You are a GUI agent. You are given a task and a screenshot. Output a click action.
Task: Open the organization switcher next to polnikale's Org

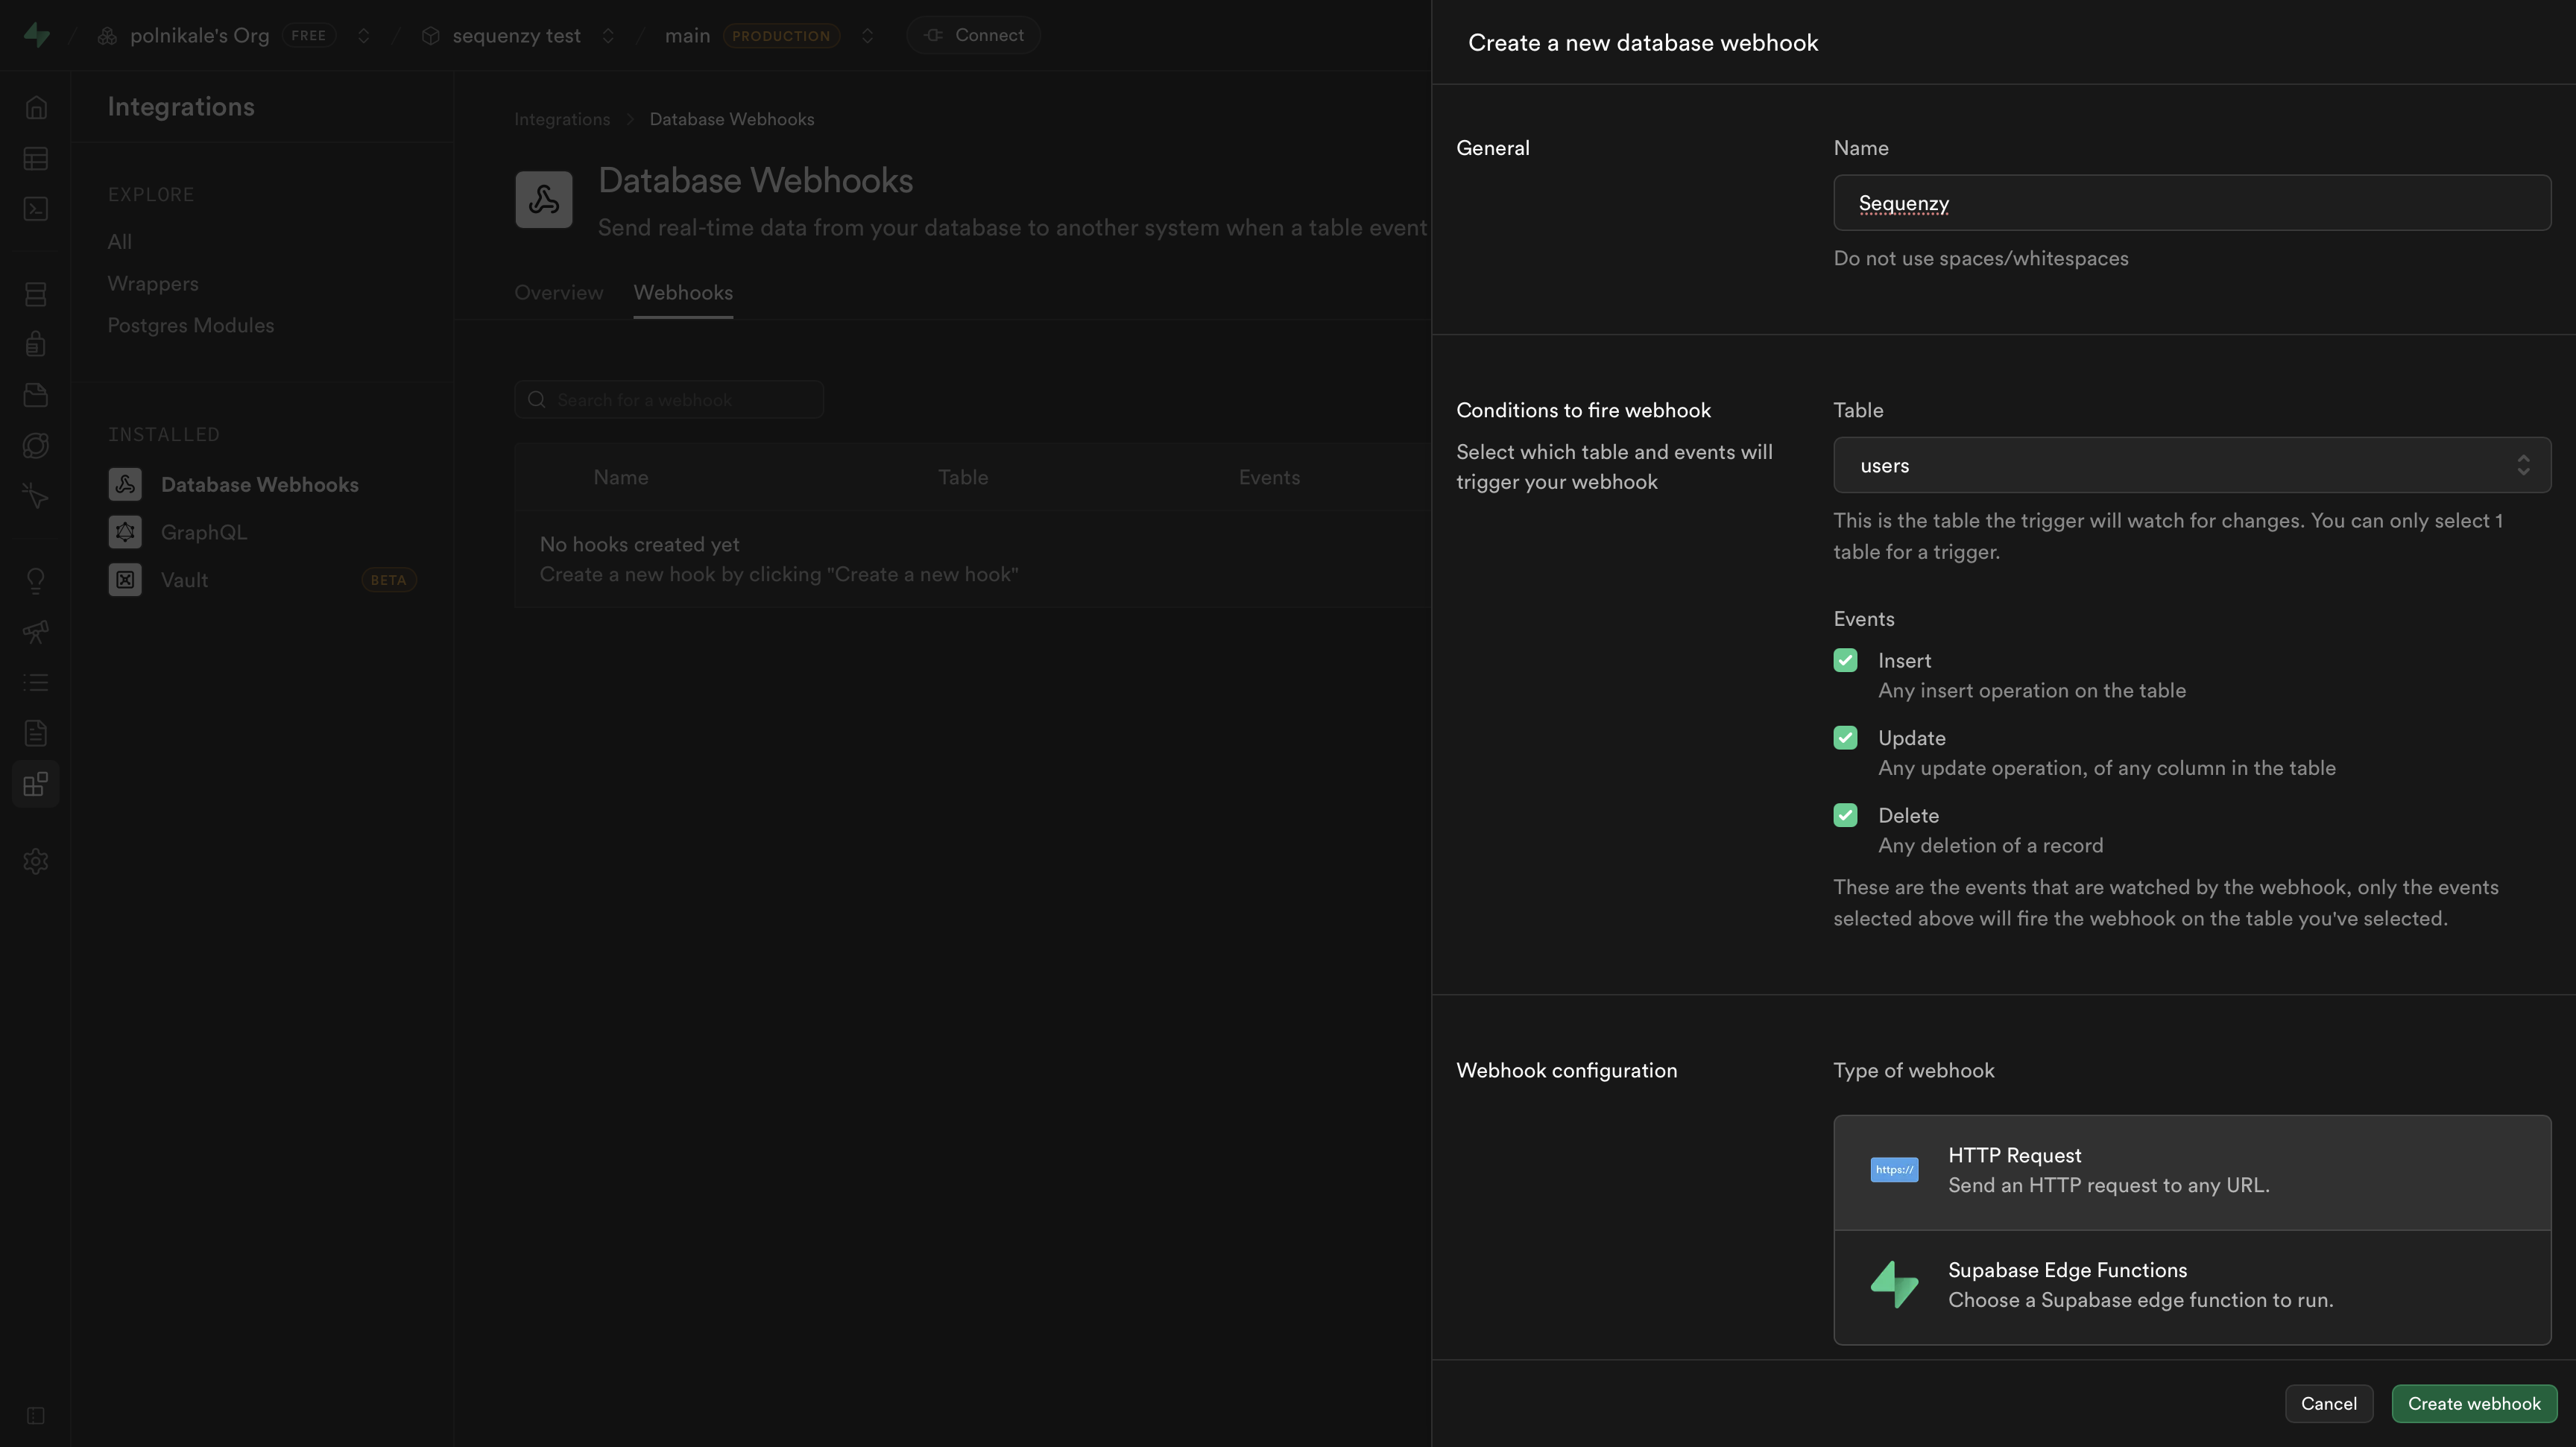point(364,35)
